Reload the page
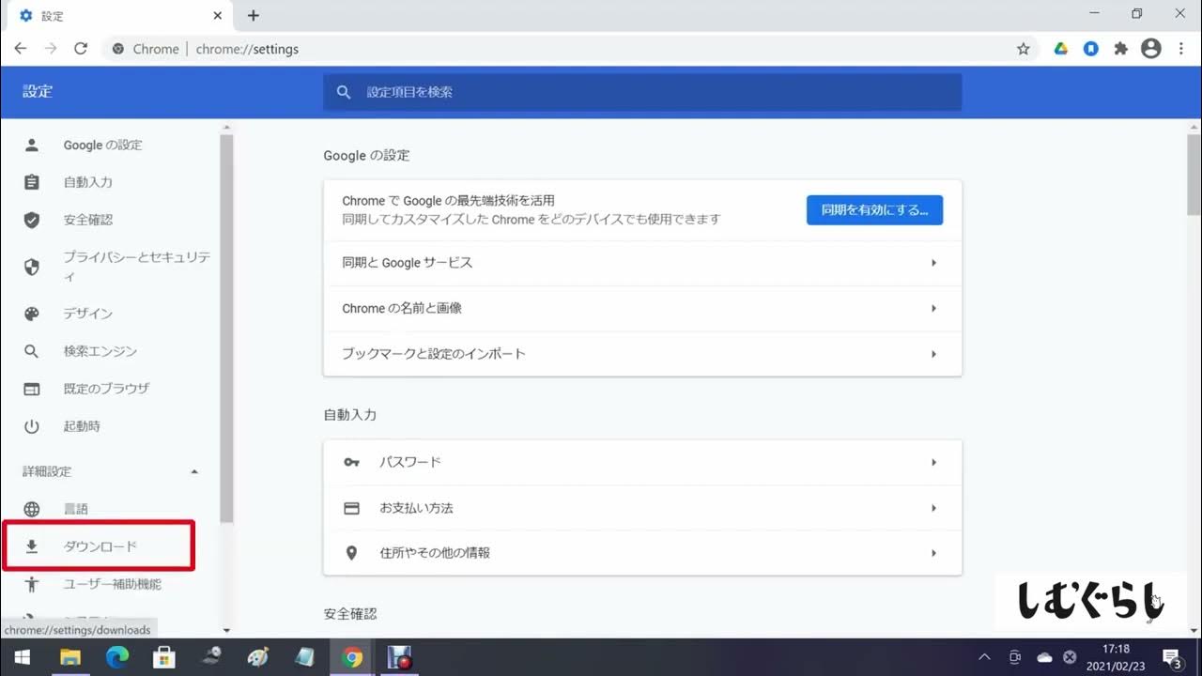1202x676 pixels. click(81, 49)
